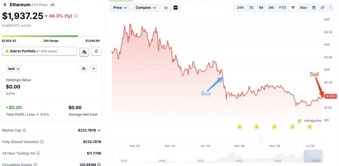Add transaction with plus button
The height and width of the screenshot is (166, 339).
point(94,68)
